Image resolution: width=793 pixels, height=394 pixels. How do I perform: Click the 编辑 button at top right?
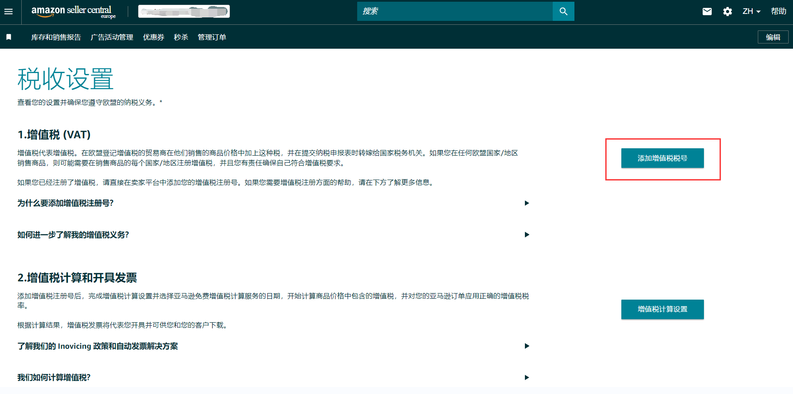click(x=773, y=37)
